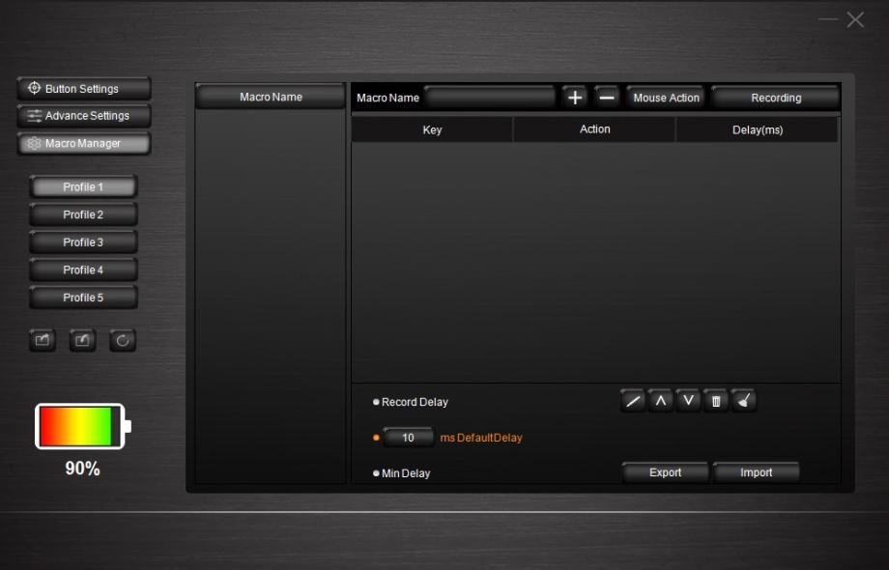The image size is (889, 570).
Task: Click the plus icon to add macro
Action: click(574, 98)
